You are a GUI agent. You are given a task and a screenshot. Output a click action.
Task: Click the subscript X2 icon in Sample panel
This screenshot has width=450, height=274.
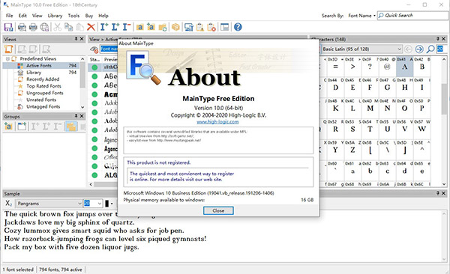[8, 204]
